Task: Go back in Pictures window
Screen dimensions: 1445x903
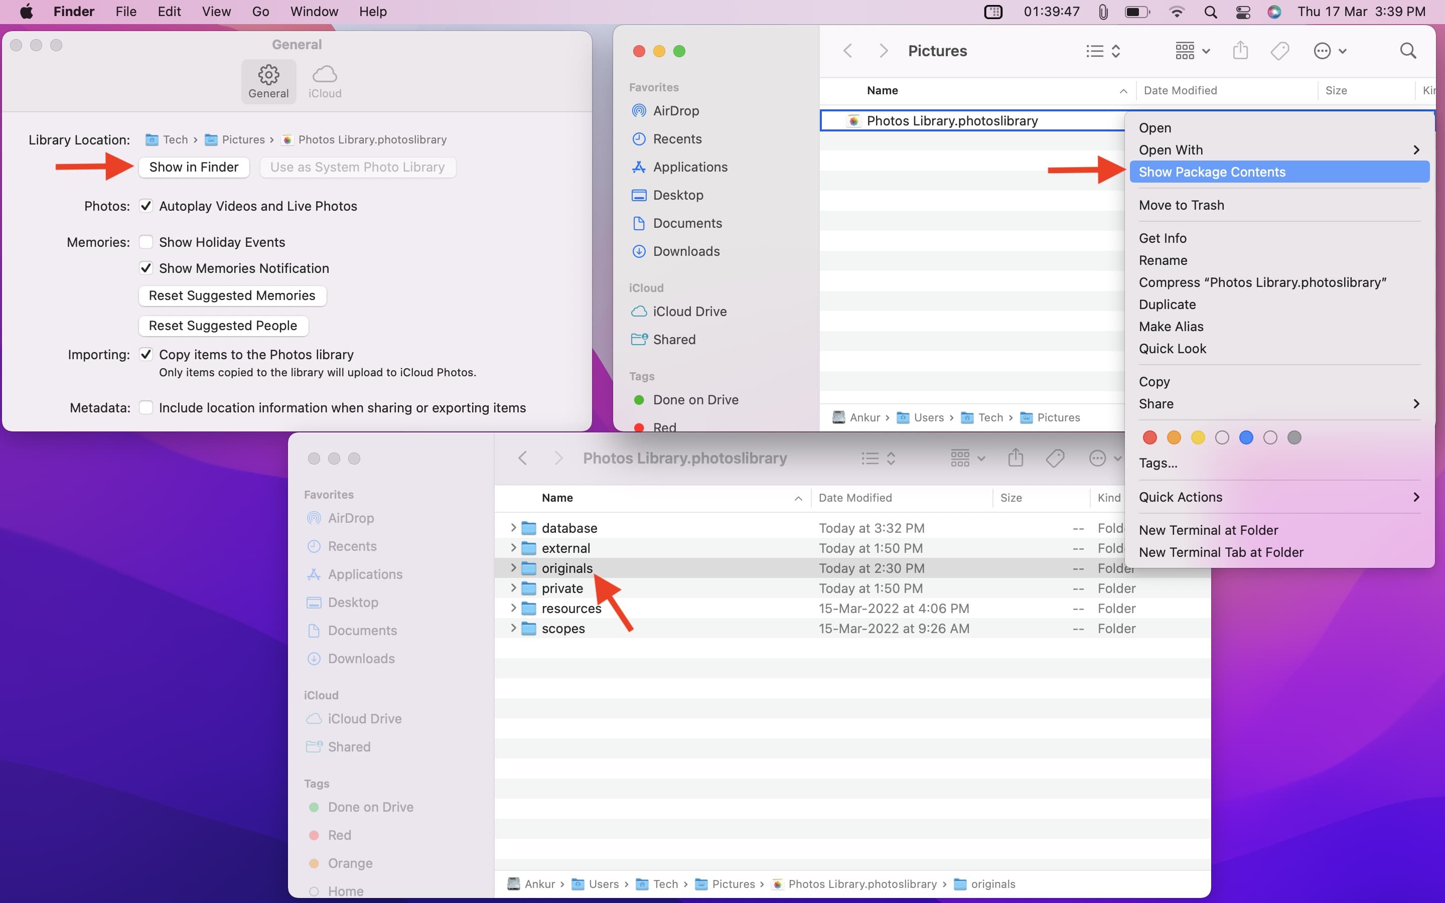Action: [847, 51]
